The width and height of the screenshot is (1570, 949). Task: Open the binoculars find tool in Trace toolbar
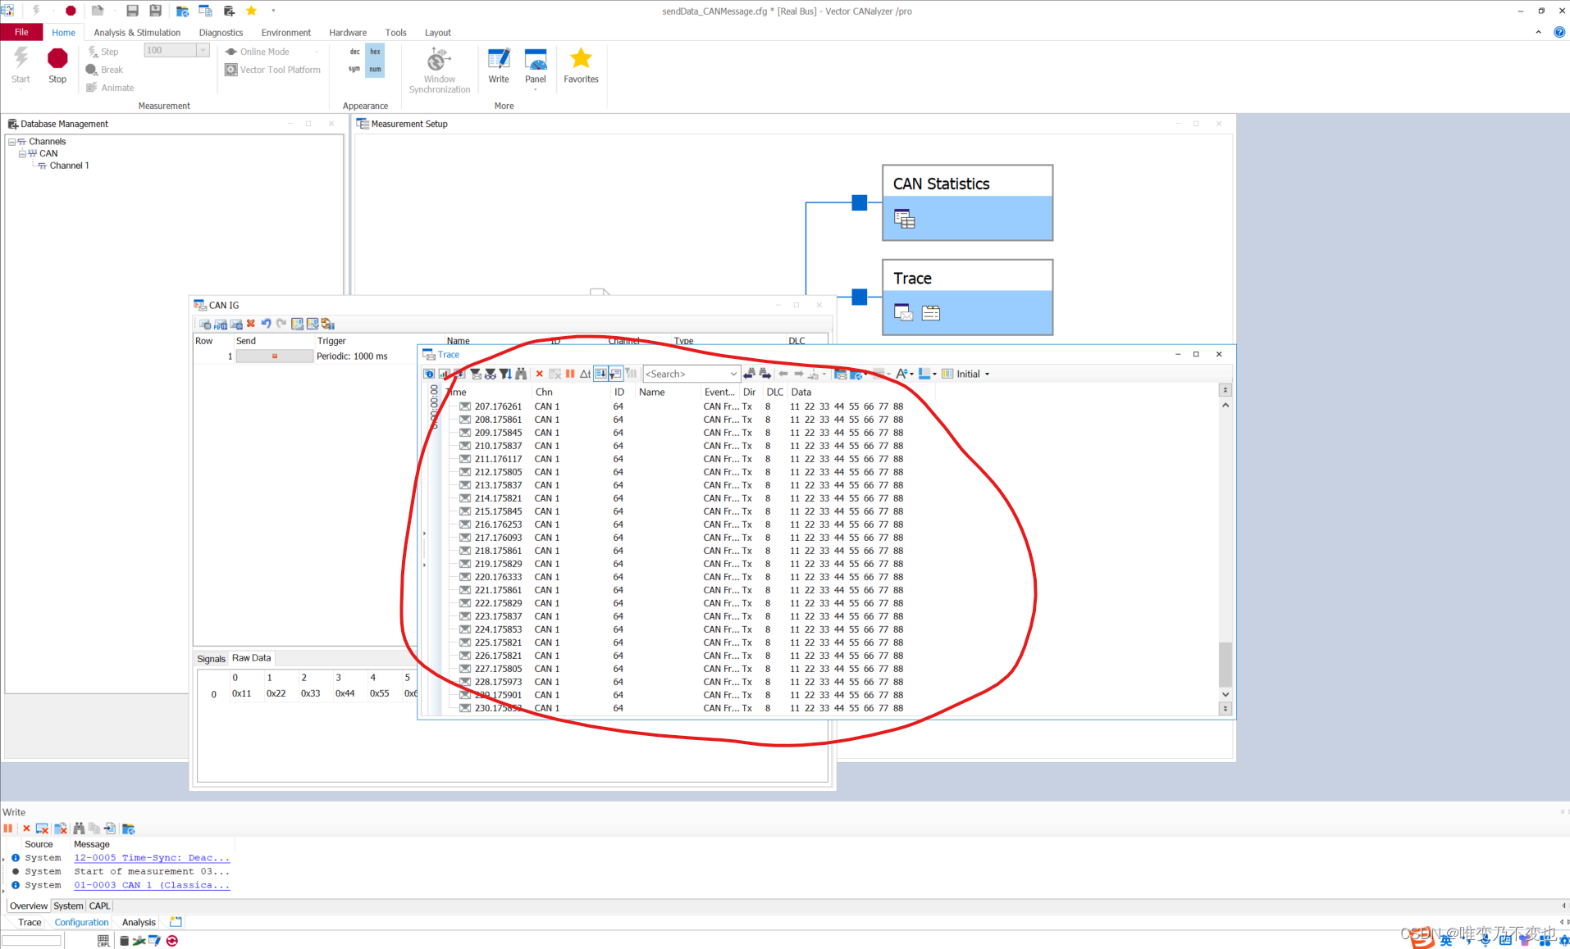520,374
